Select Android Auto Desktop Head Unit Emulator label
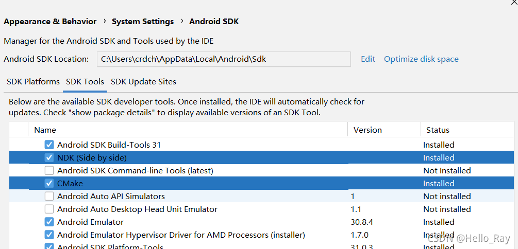 [138, 209]
